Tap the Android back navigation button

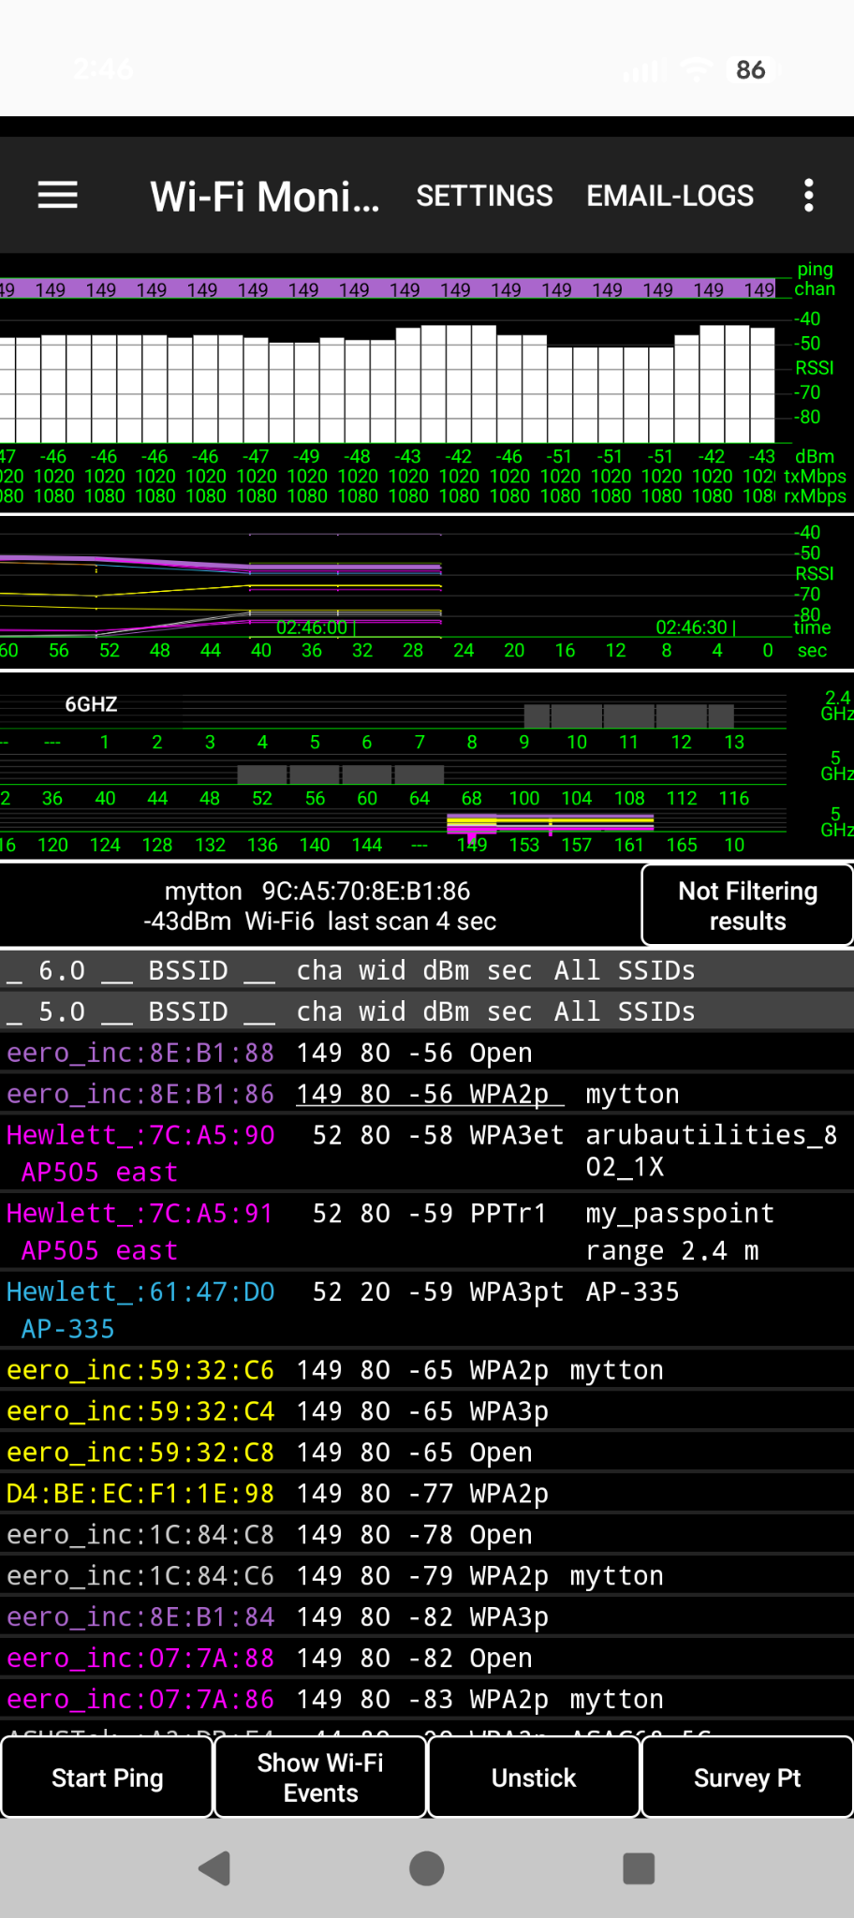coord(215,1868)
